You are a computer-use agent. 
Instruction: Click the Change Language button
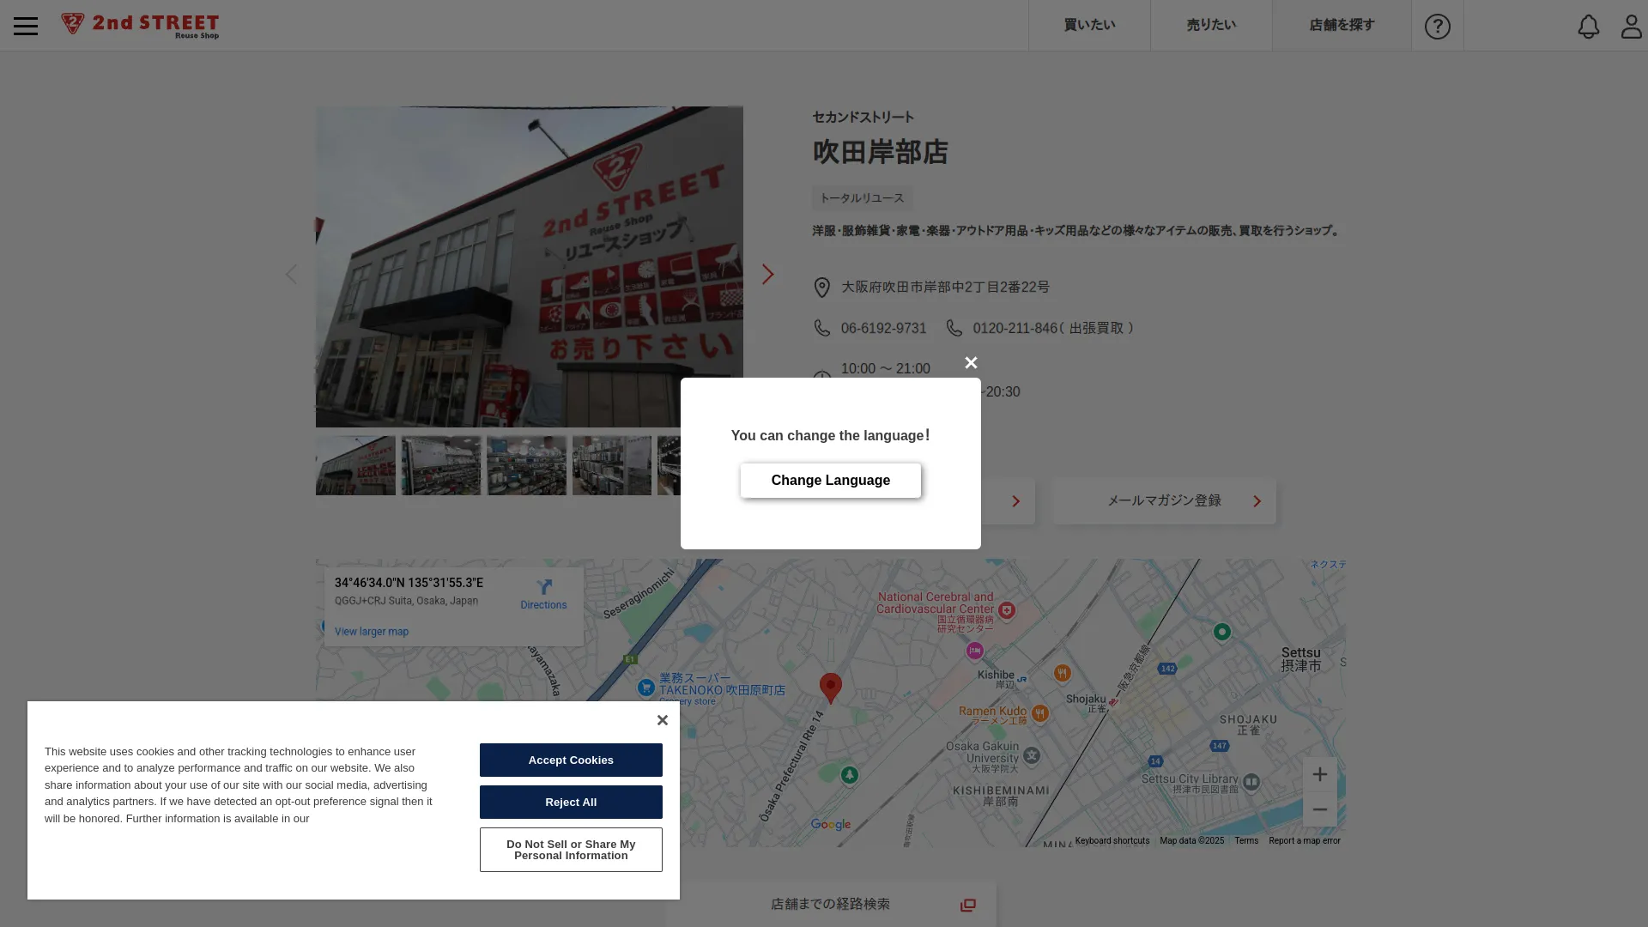pyautogui.click(x=830, y=481)
